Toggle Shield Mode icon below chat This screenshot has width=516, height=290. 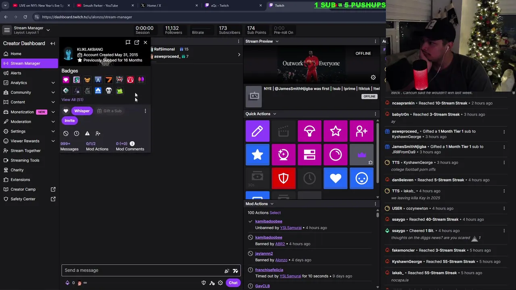(x=204, y=283)
